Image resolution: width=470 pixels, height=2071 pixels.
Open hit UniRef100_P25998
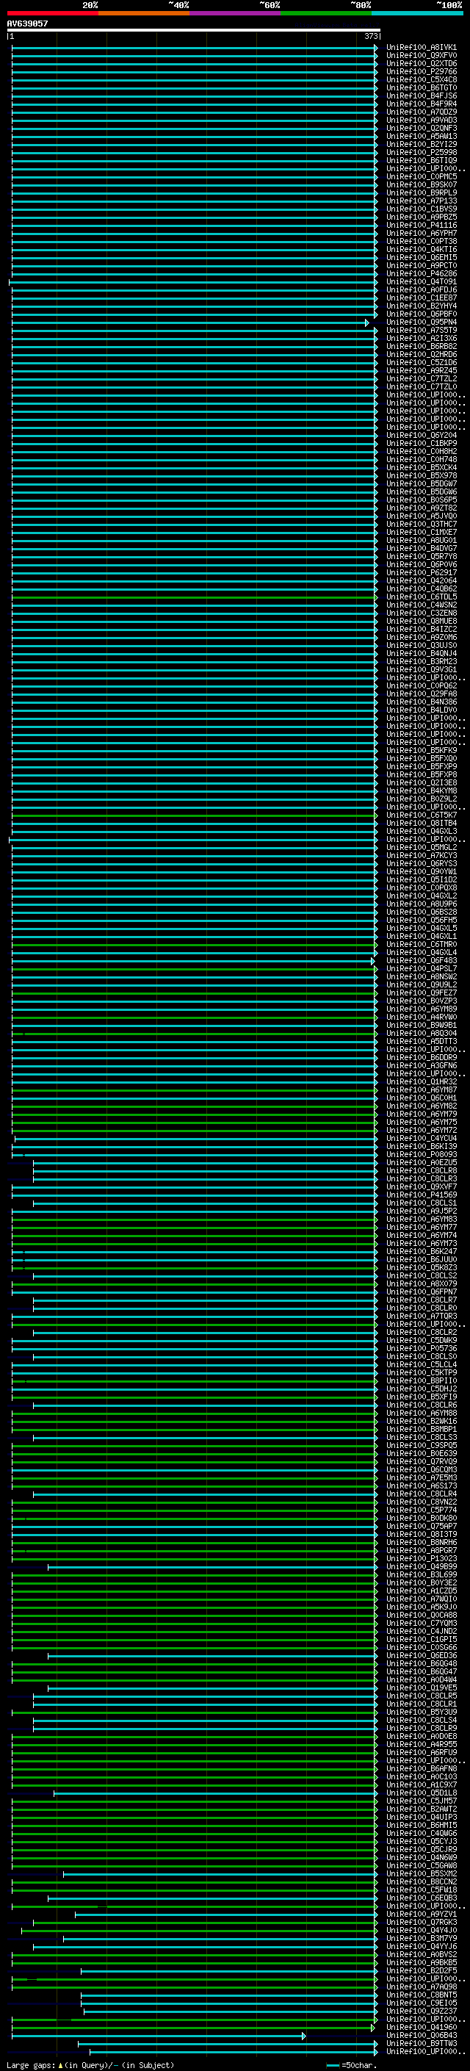click(421, 152)
